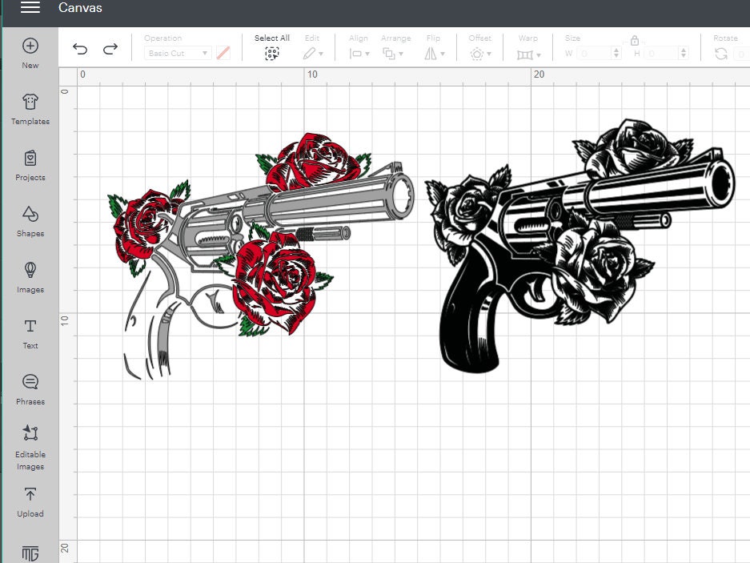Toggle the size aspect ratio lock
750x563 pixels.
pyautogui.click(x=635, y=40)
